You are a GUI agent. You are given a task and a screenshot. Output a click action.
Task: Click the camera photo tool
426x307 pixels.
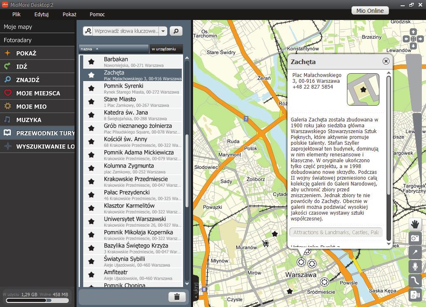click(x=415, y=238)
